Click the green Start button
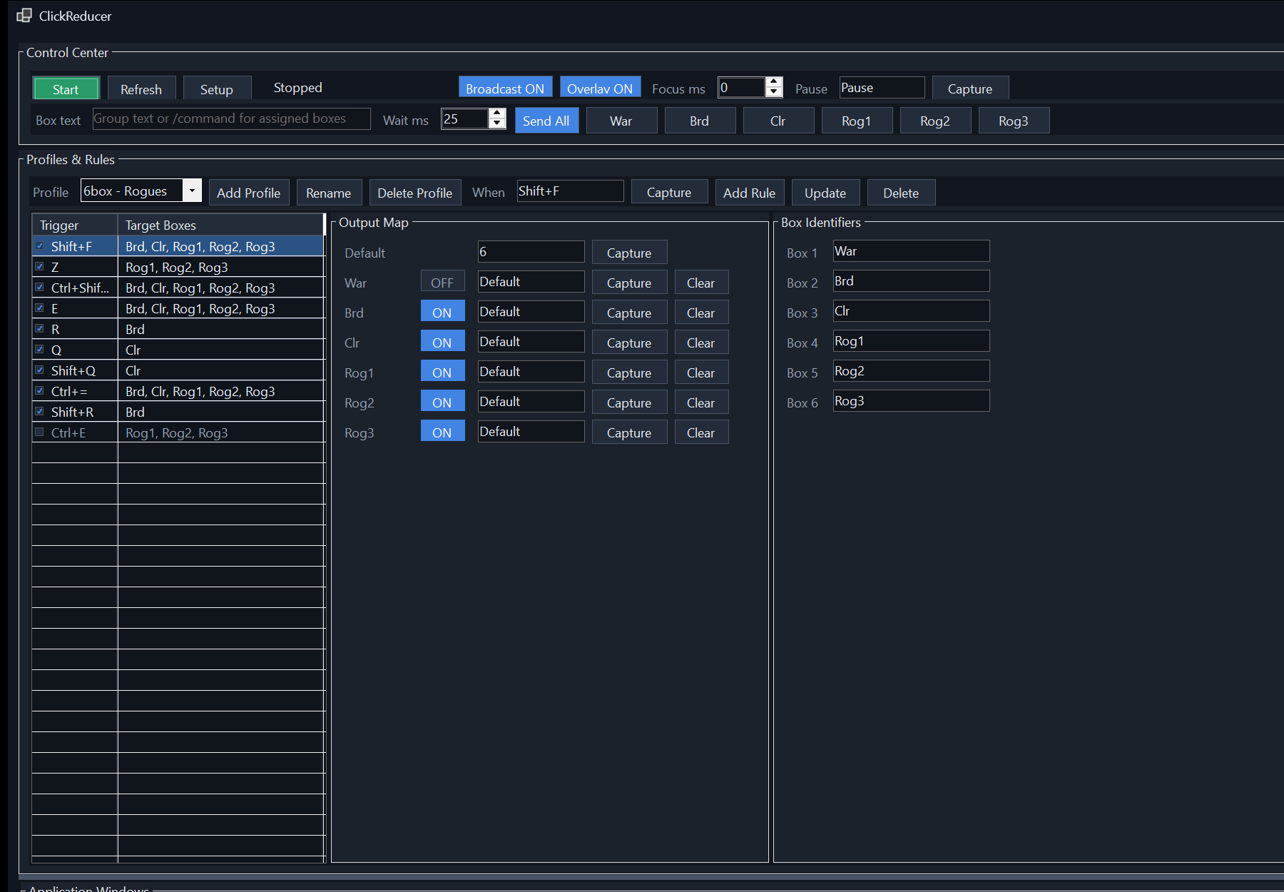 [x=66, y=88]
